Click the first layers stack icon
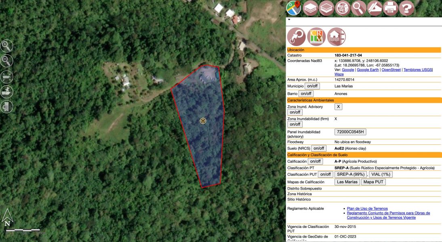This screenshot has width=442, height=242. coord(310,7)
